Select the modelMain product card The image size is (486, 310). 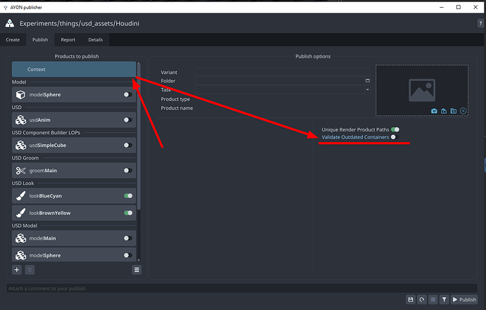74,238
